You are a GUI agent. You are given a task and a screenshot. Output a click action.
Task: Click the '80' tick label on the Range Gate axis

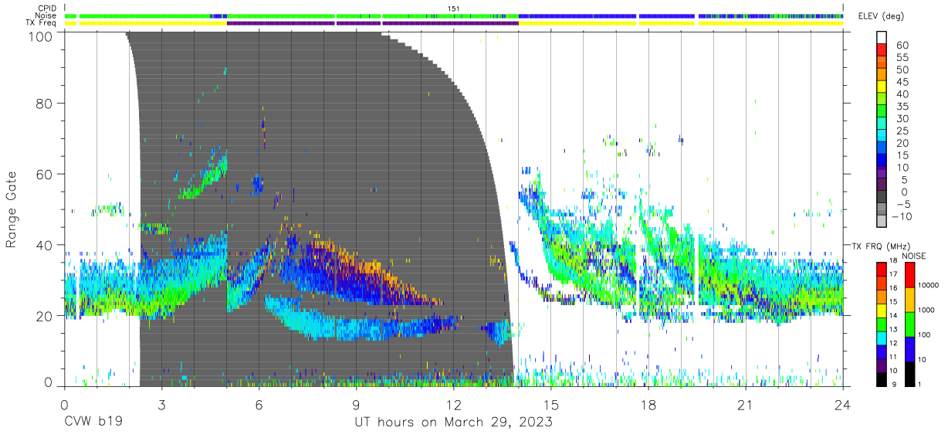point(45,103)
